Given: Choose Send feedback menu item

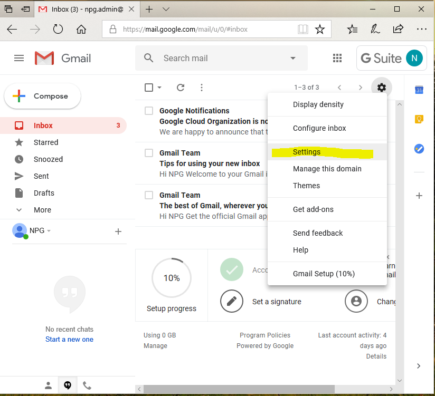Looking at the screenshot, I should [x=327, y=233].
